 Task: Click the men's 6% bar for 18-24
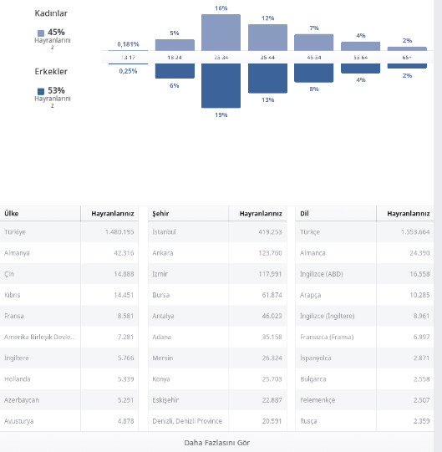[175, 71]
